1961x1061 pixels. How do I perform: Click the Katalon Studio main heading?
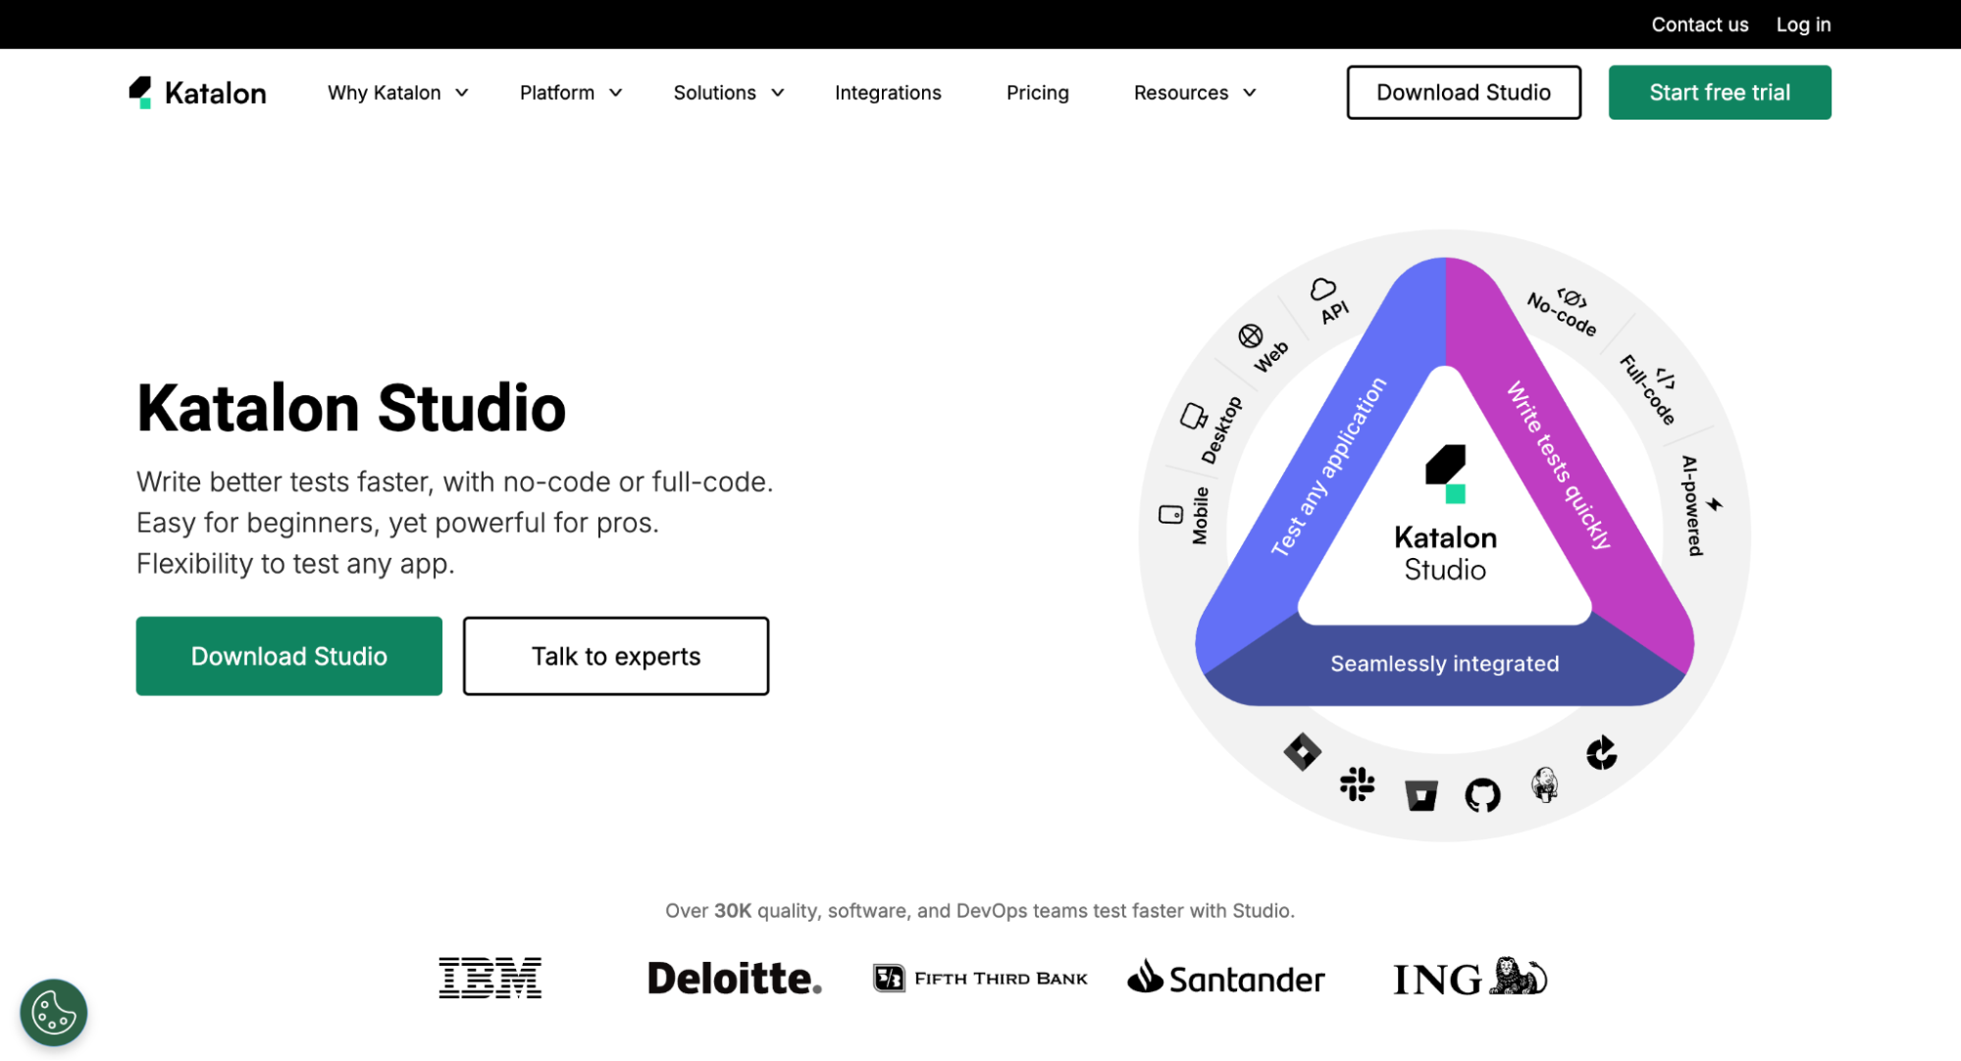coord(351,408)
